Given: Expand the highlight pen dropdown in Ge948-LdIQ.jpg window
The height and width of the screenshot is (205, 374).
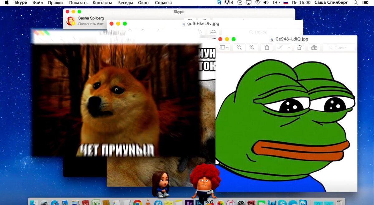Looking at the screenshot, I should [x=289, y=47].
